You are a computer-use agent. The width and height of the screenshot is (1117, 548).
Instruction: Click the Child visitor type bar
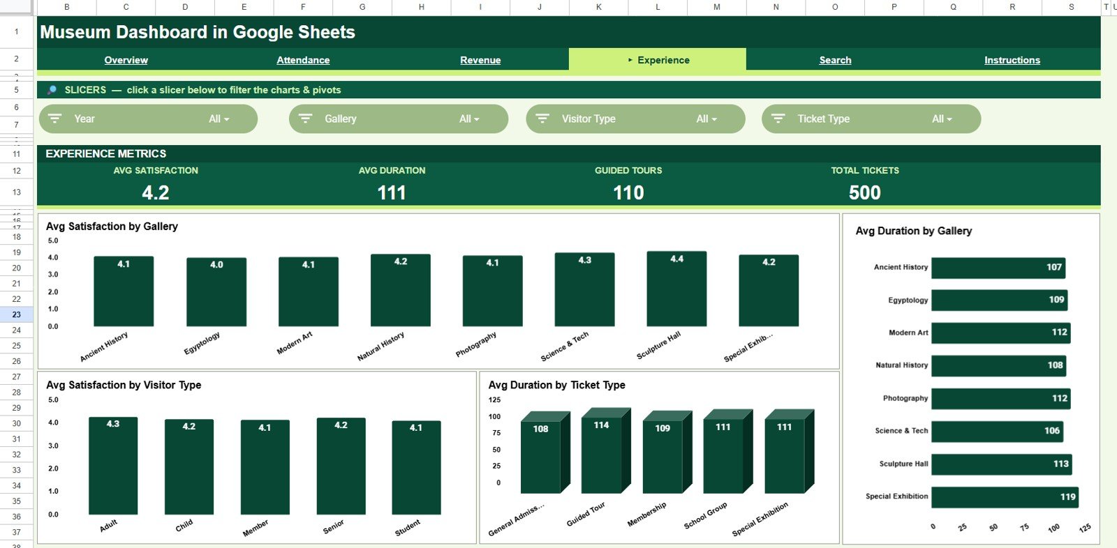coord(189,467)
